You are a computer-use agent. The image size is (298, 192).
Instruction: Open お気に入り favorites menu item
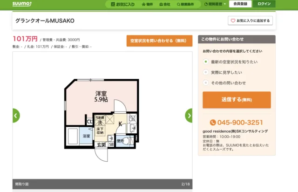pos(123,4)
